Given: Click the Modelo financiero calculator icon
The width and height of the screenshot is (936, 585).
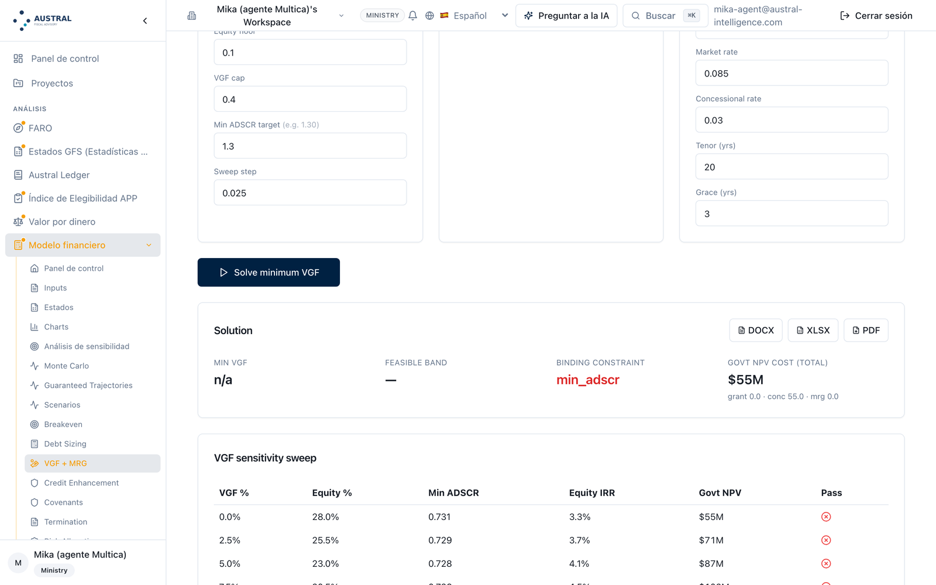Looking at the screenshot, I should (18, 245).
